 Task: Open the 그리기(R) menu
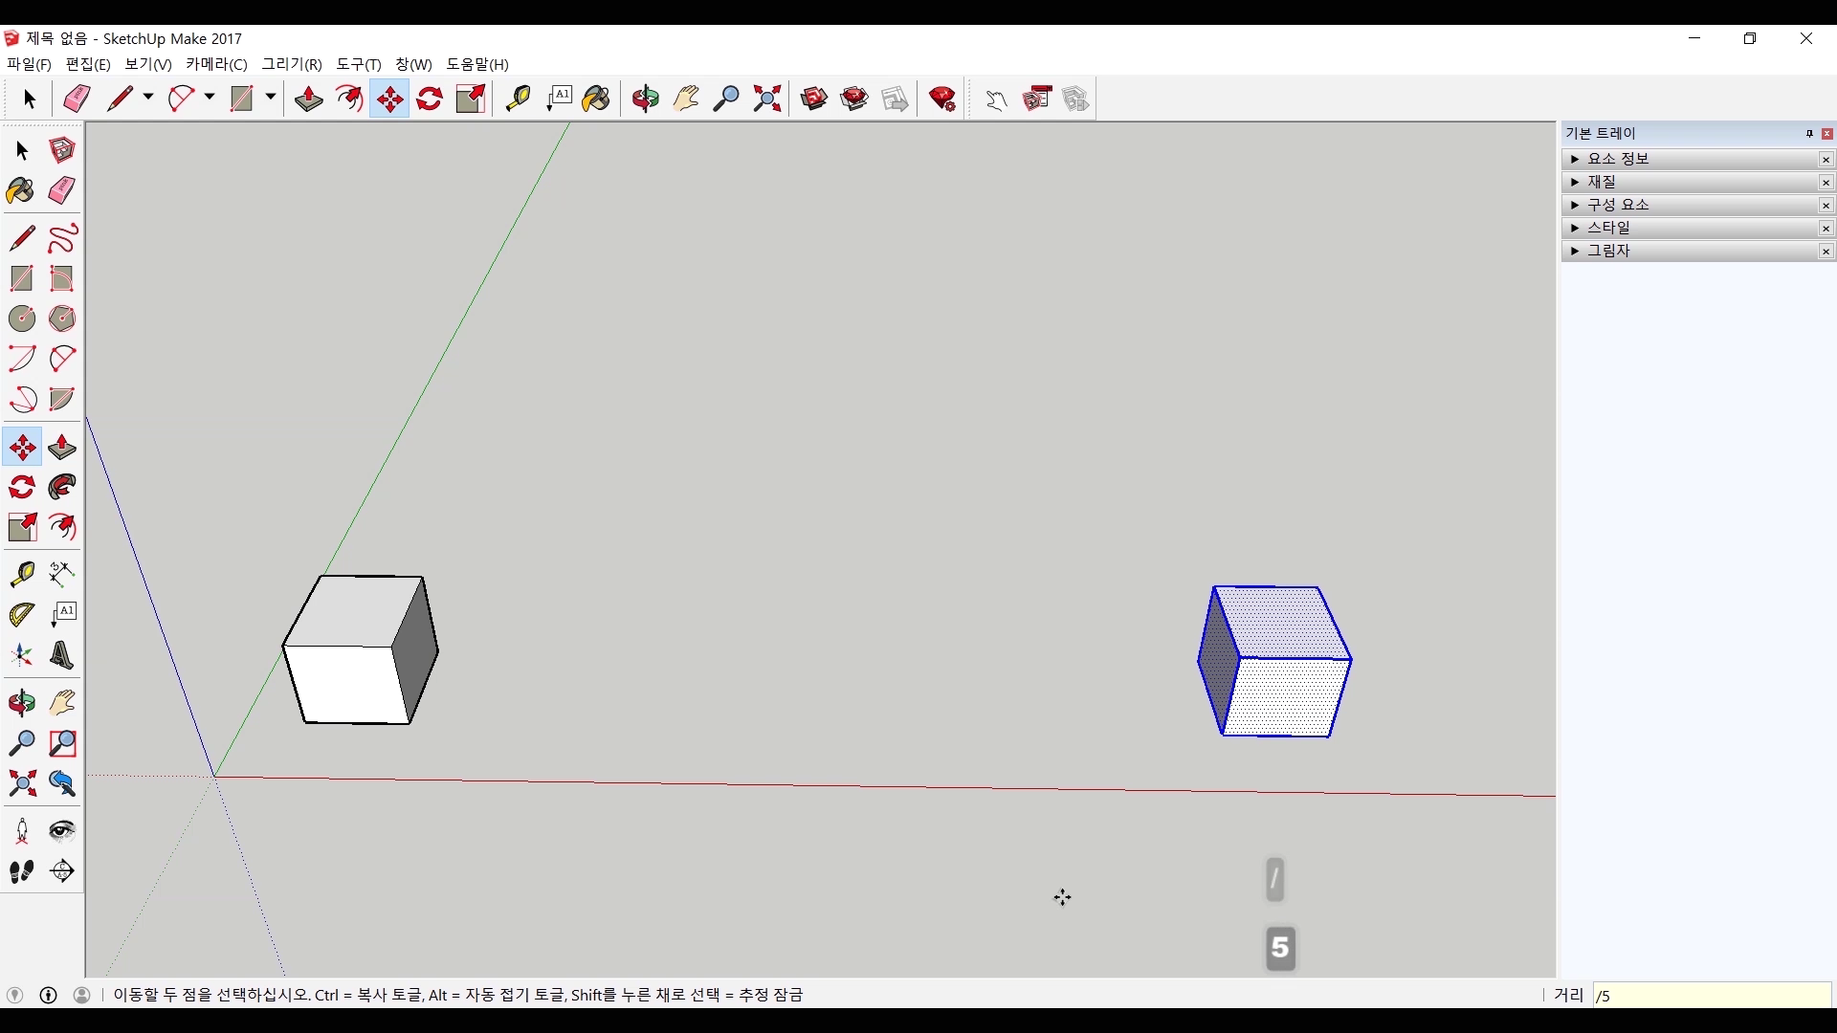pos(292,64)
